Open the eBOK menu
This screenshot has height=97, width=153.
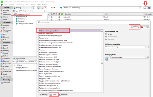[39, 5]
